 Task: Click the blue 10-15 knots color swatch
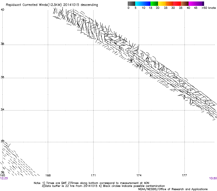click(x=147, y=4)
